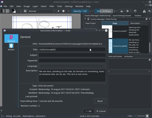The width and height of the screenshot is (152, 118).
Task: Open the Settings menu
Action: point(69,6)
